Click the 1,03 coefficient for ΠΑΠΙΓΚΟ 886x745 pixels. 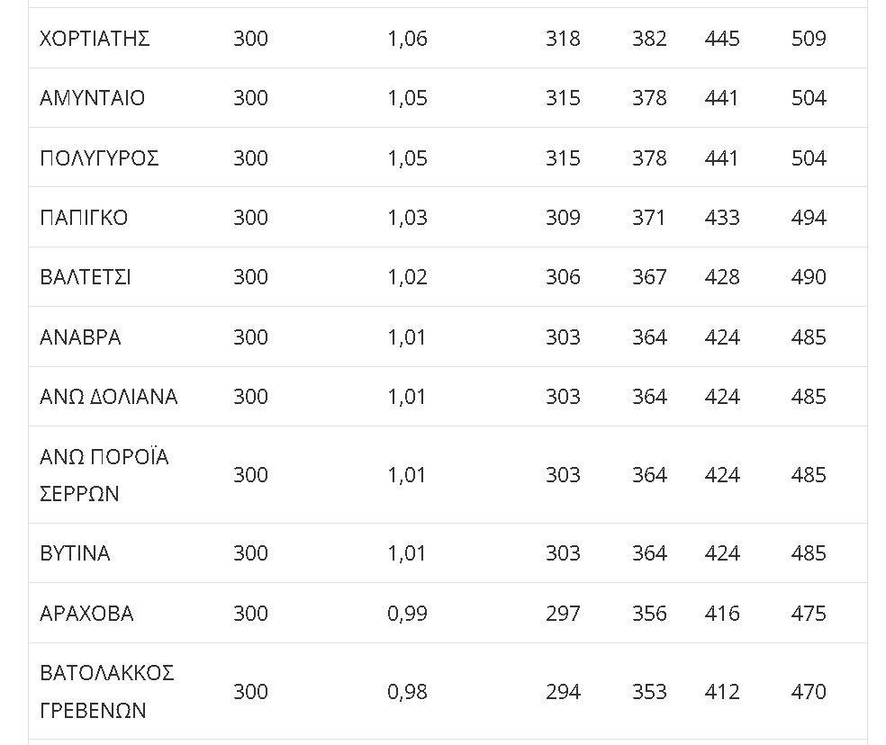pyautogui.click(x=407, y=218)
